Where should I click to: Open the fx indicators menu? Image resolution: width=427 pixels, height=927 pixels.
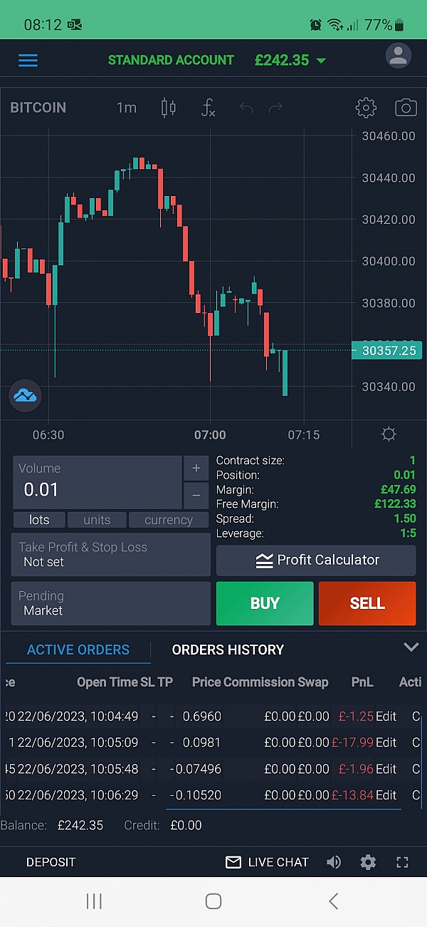tap(209, 108)
